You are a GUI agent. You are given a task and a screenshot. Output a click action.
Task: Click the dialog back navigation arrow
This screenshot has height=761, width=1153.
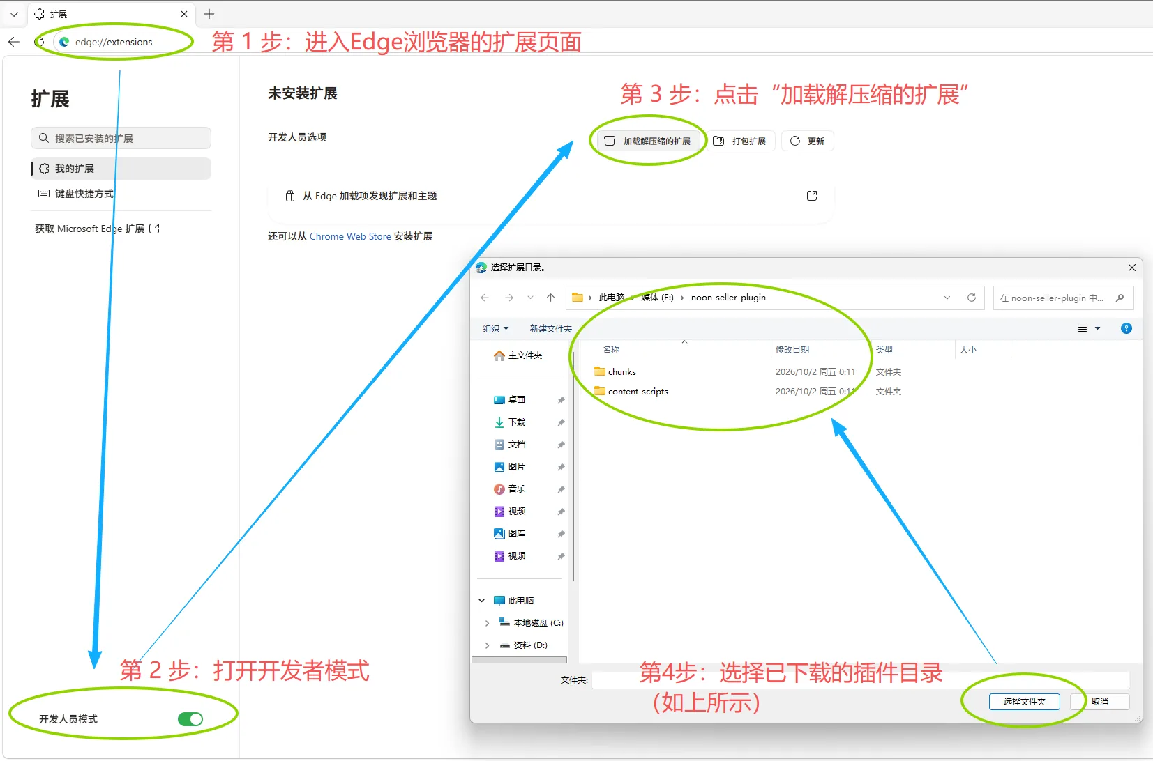pyautogui.click(x=485, y=298)
